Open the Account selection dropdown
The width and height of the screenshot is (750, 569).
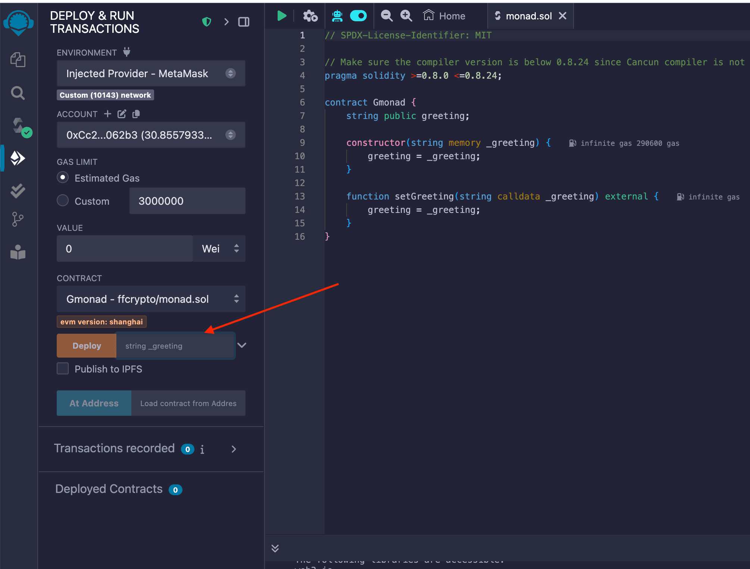click(151, 135)
